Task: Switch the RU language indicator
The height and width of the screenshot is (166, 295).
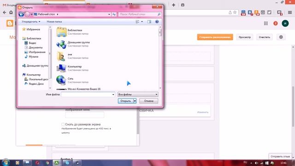Action: 245,162
